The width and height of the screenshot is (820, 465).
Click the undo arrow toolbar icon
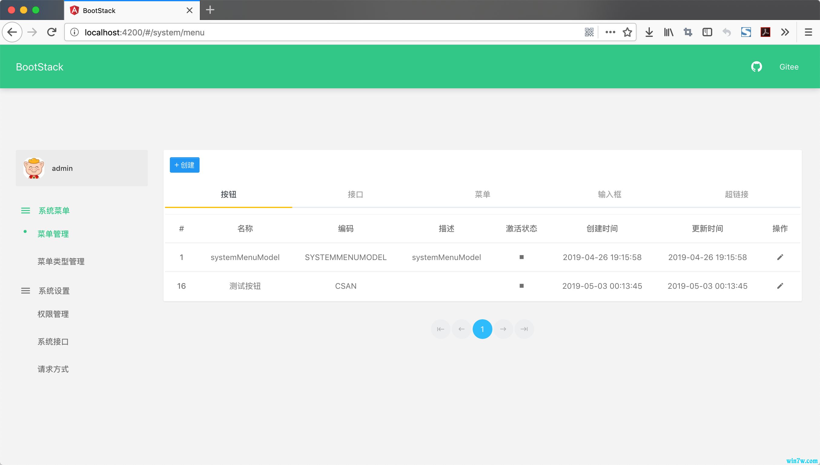pos(727,32)
